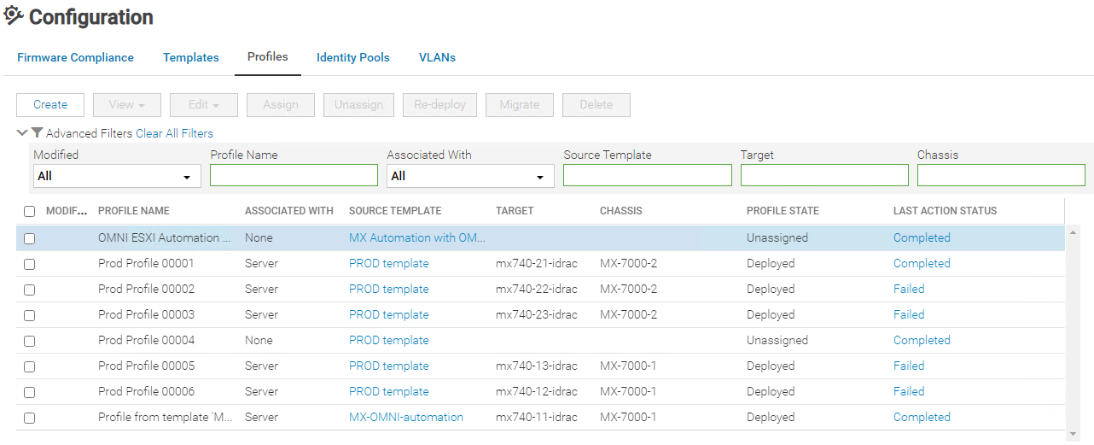This screenshot has width=1094, height=445.
Task: Tick the checkbox for Prod Profile 00006
Action: point(29,392)
